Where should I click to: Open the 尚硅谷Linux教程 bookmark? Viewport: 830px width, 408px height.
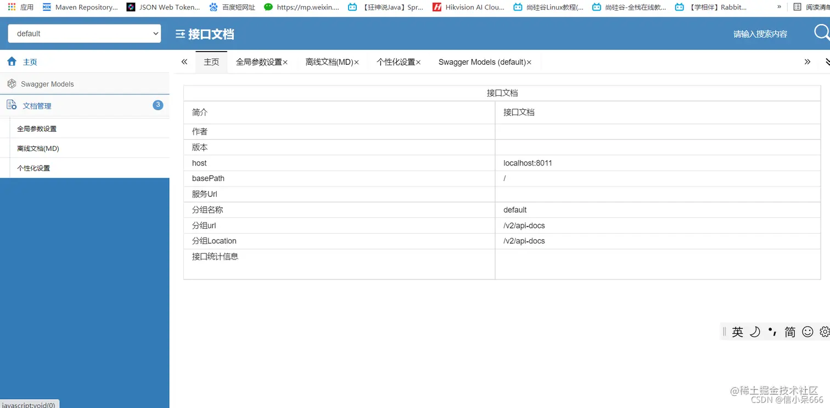pos(548,7)
